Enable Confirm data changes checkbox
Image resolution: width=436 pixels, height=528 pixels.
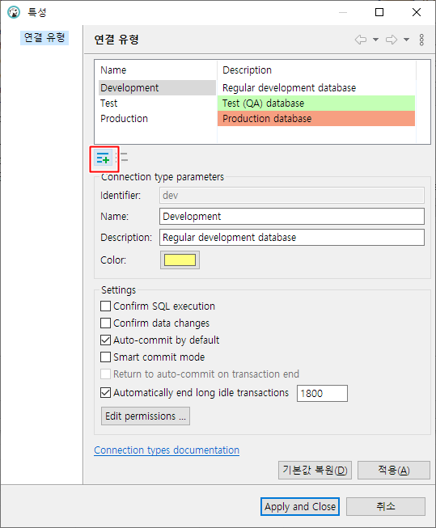click(105, 323)
